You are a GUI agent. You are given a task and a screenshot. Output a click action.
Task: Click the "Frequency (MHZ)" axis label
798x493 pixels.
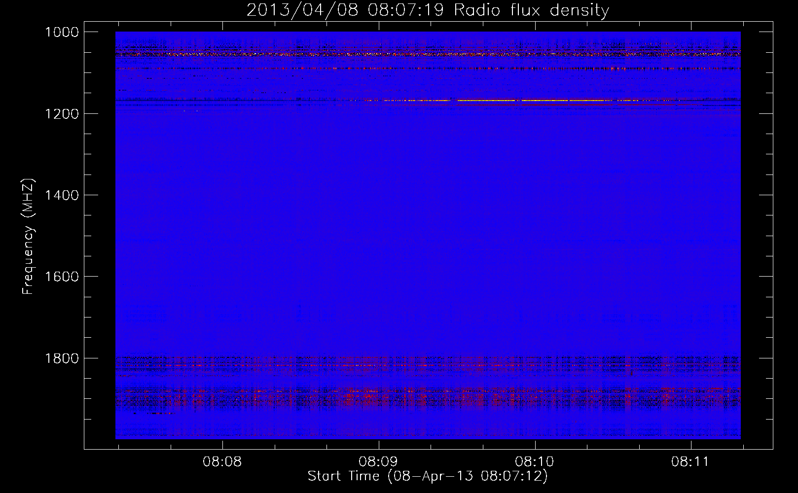(28, 237)
